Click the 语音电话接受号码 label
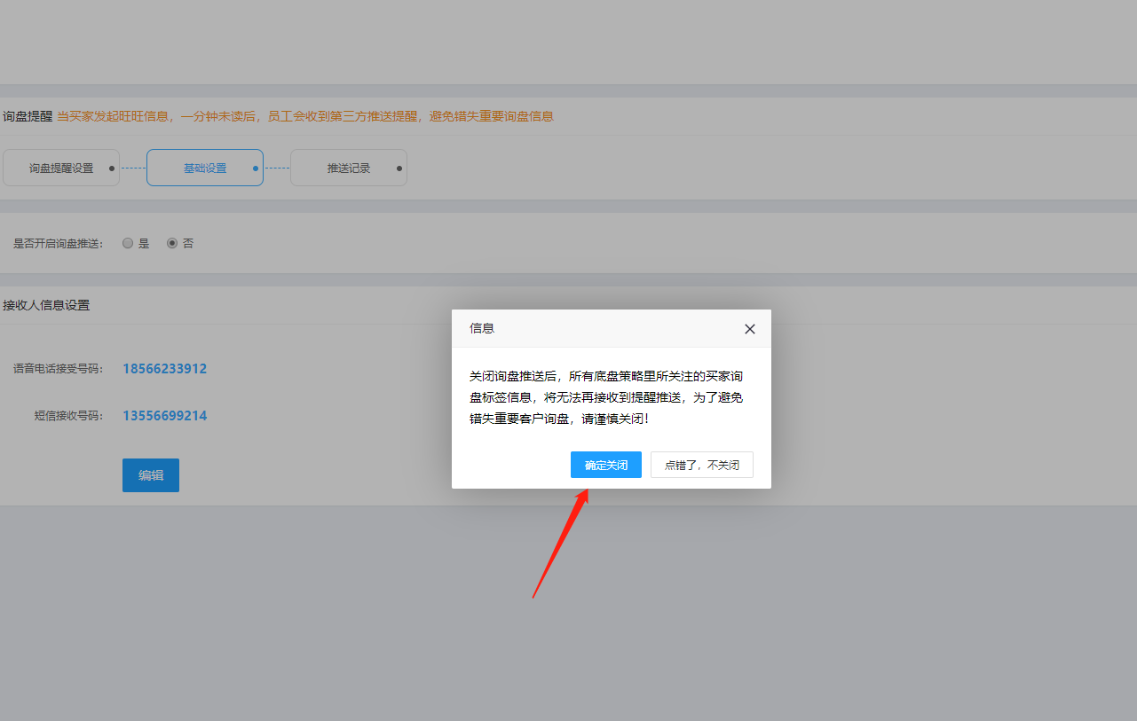Image resolution: width=1137 pixels, height=721 pixels. [x=58, y=369]
